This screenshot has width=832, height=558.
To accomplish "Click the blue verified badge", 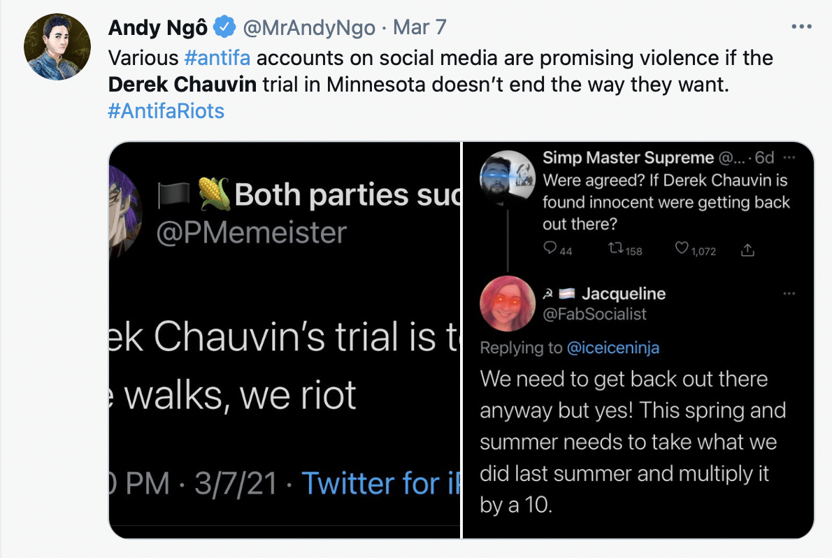I will point(224,27).
